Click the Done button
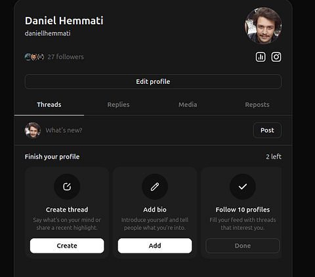 243,246
